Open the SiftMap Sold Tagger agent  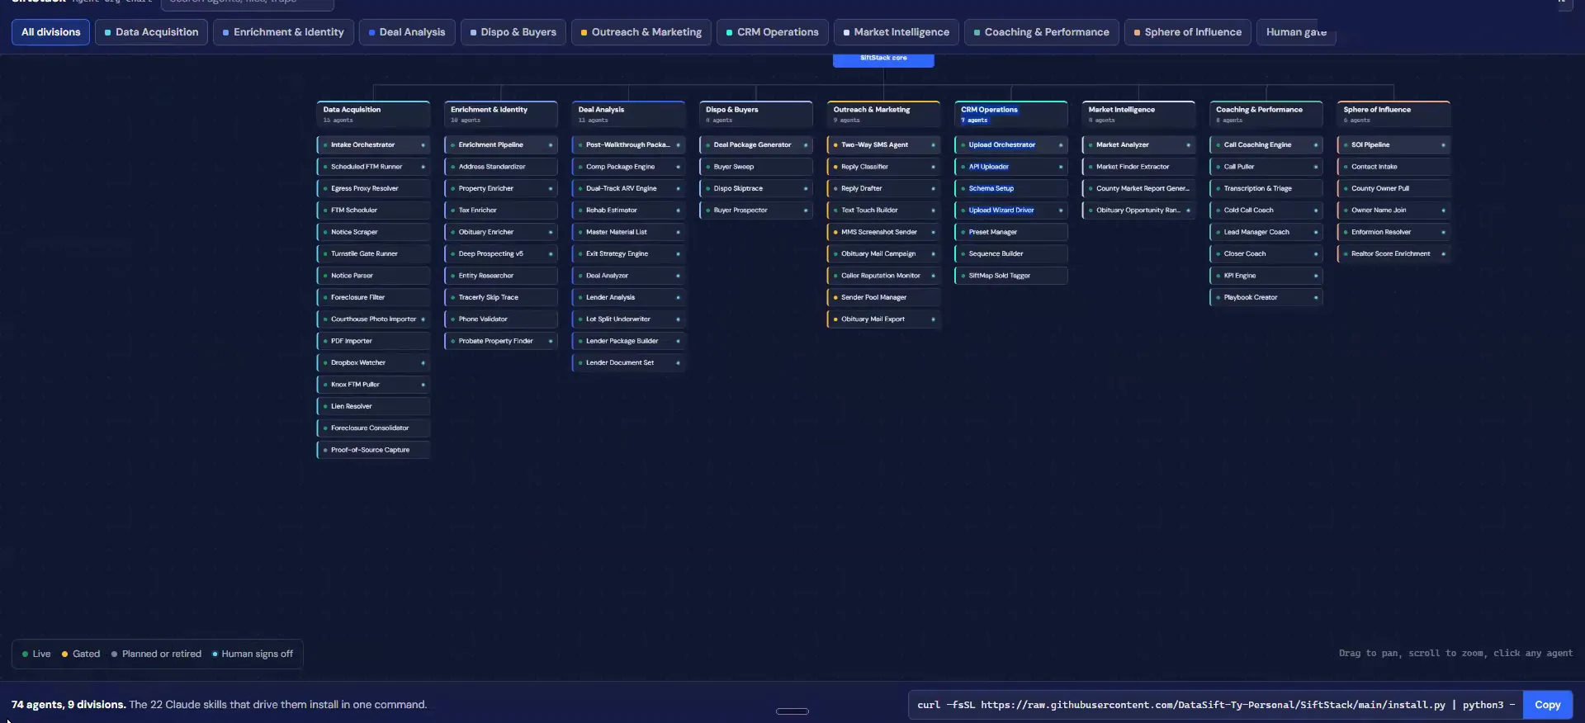1010,276
